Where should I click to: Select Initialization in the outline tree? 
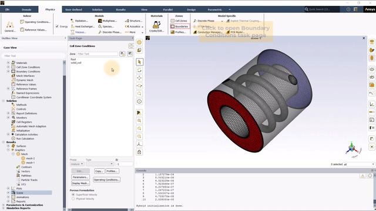pyautogui.click(x=23, y=131)
